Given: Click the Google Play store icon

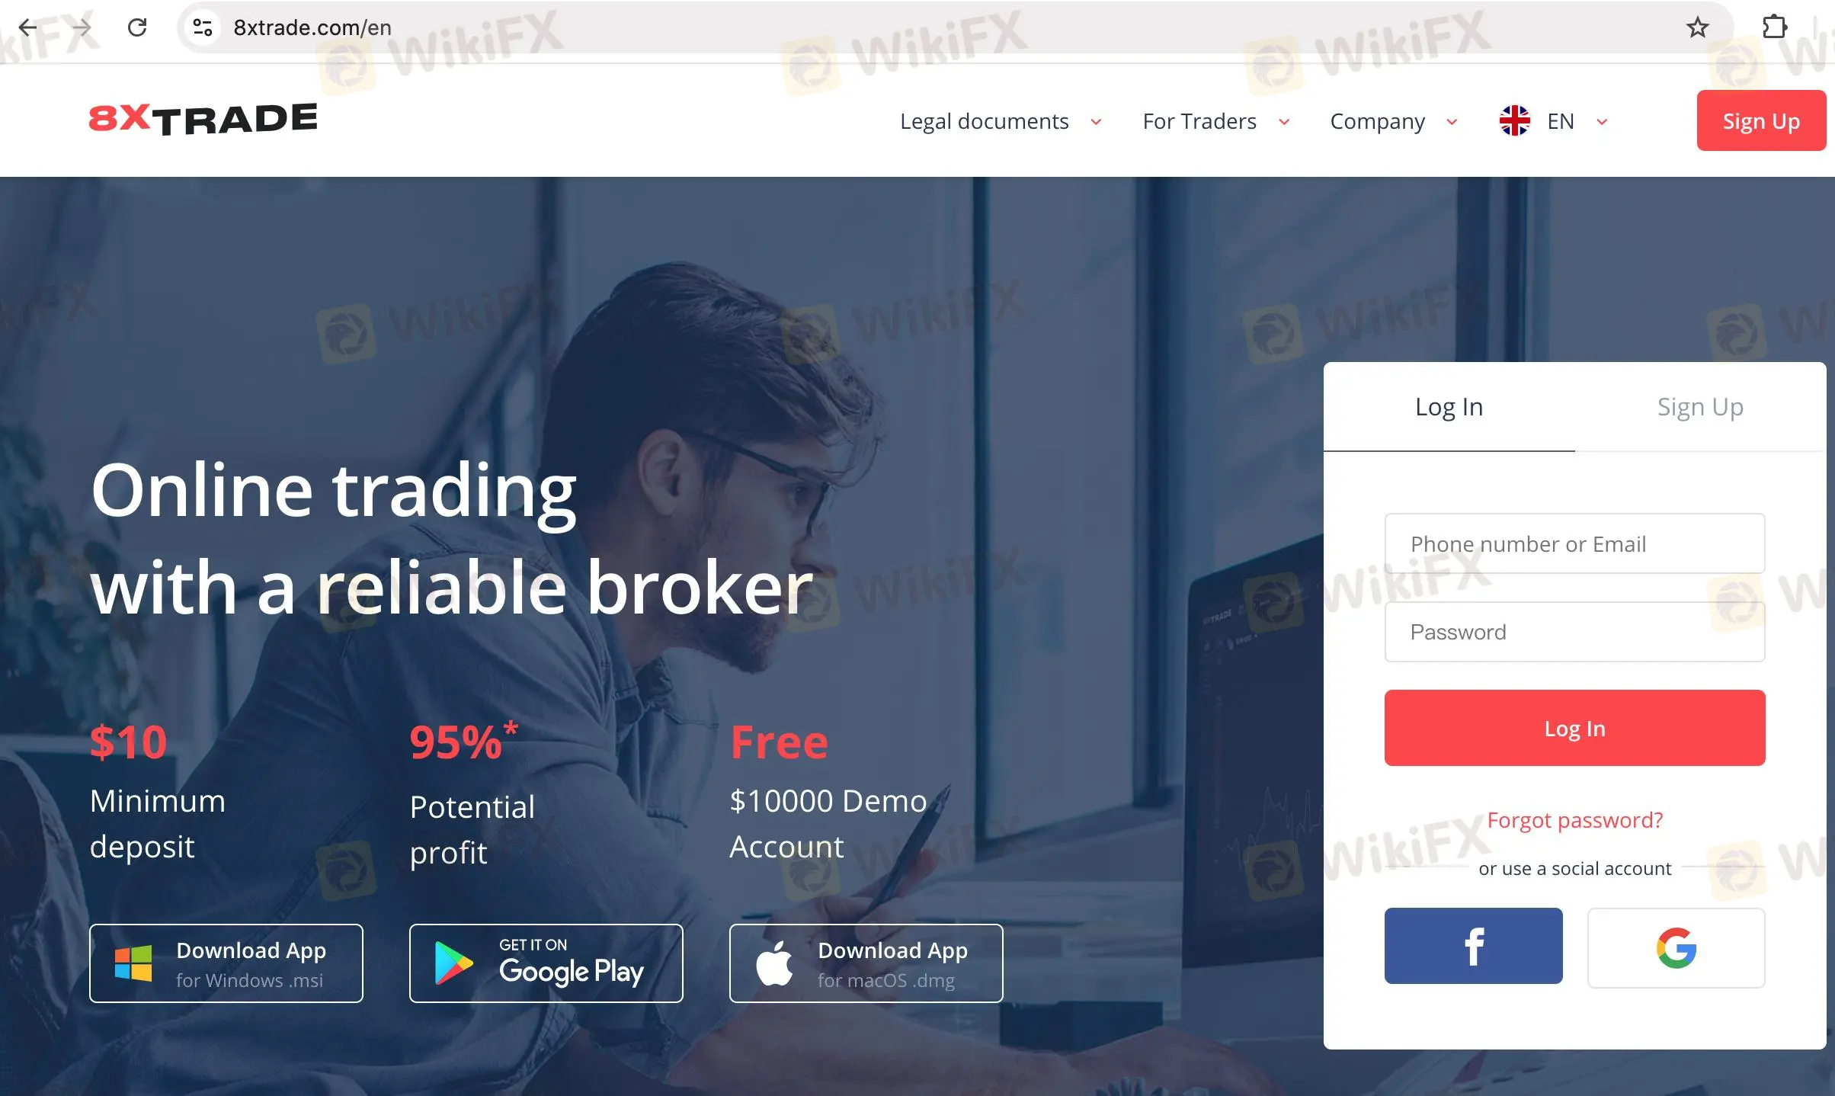Looking at the screenshot, I should (544, 962).
